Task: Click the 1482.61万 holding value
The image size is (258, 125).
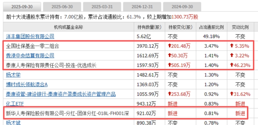Action: 148,75
